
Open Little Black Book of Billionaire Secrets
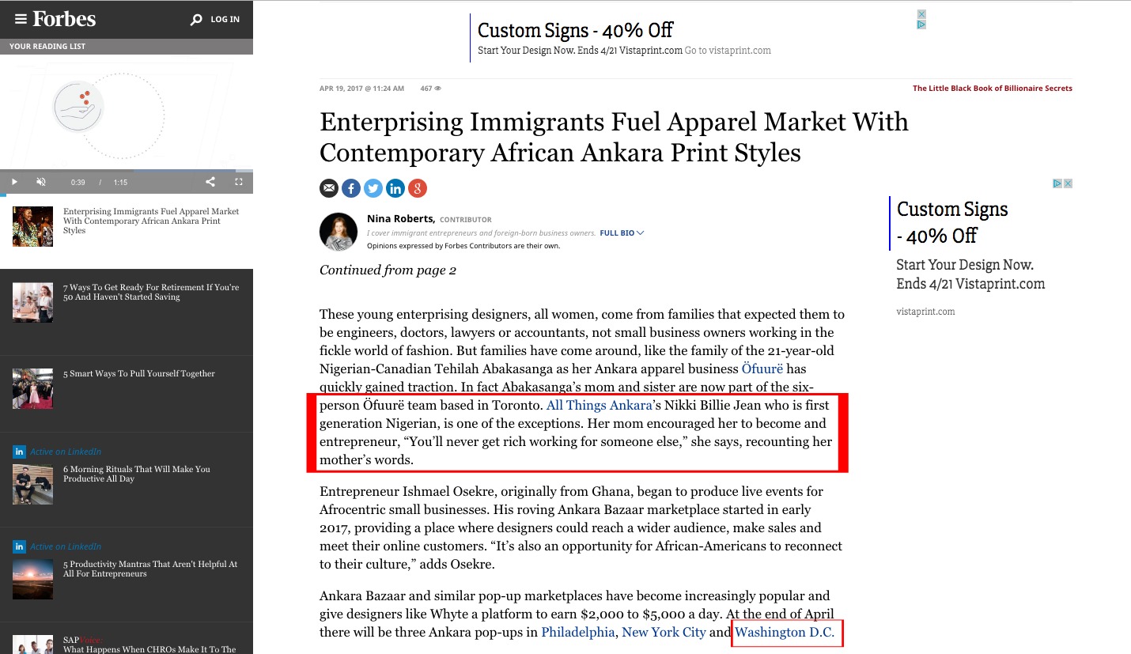(992, 89)
